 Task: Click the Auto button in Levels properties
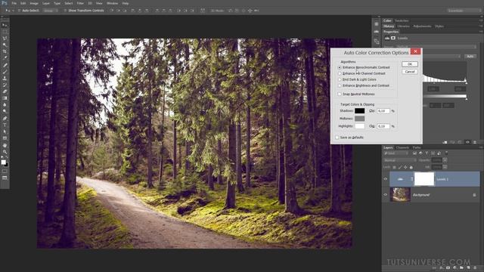coord(470,57)
